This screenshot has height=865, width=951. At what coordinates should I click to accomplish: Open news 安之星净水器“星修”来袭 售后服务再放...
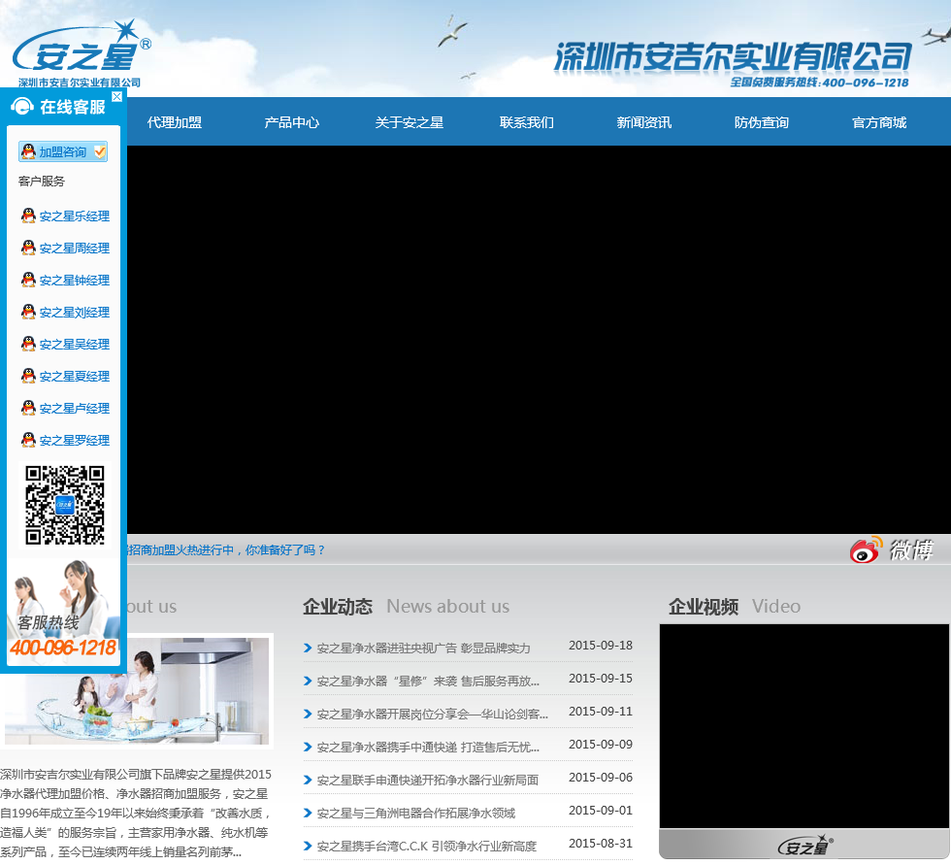point(428,682)
